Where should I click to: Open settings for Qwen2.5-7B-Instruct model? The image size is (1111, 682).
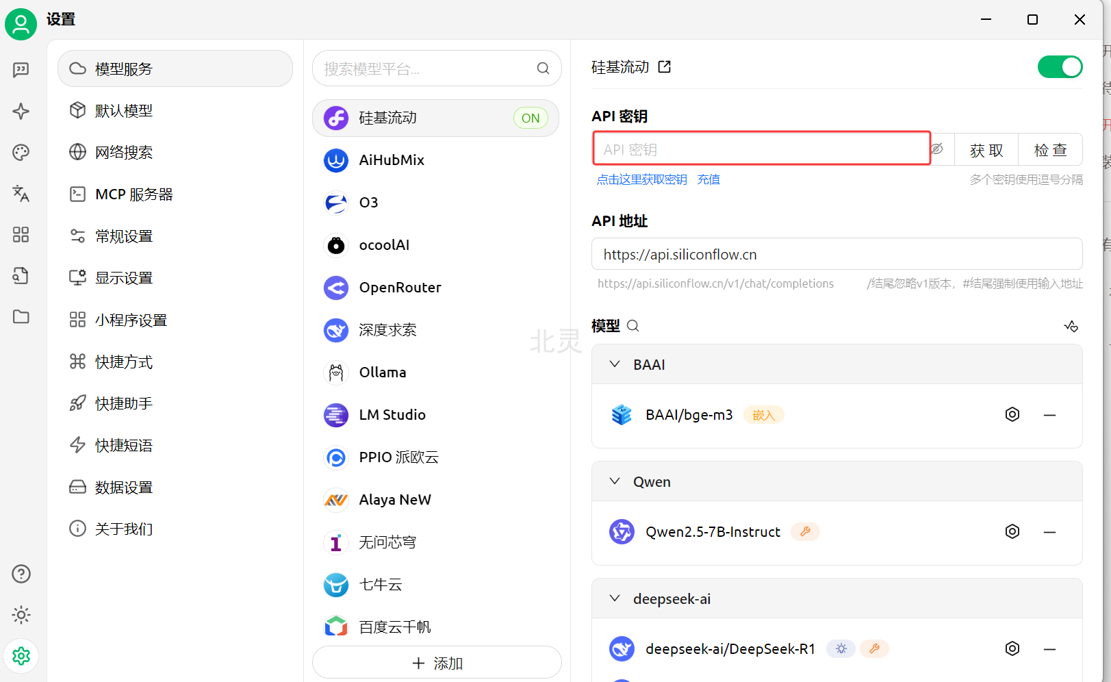click(x=1012, y=531)
